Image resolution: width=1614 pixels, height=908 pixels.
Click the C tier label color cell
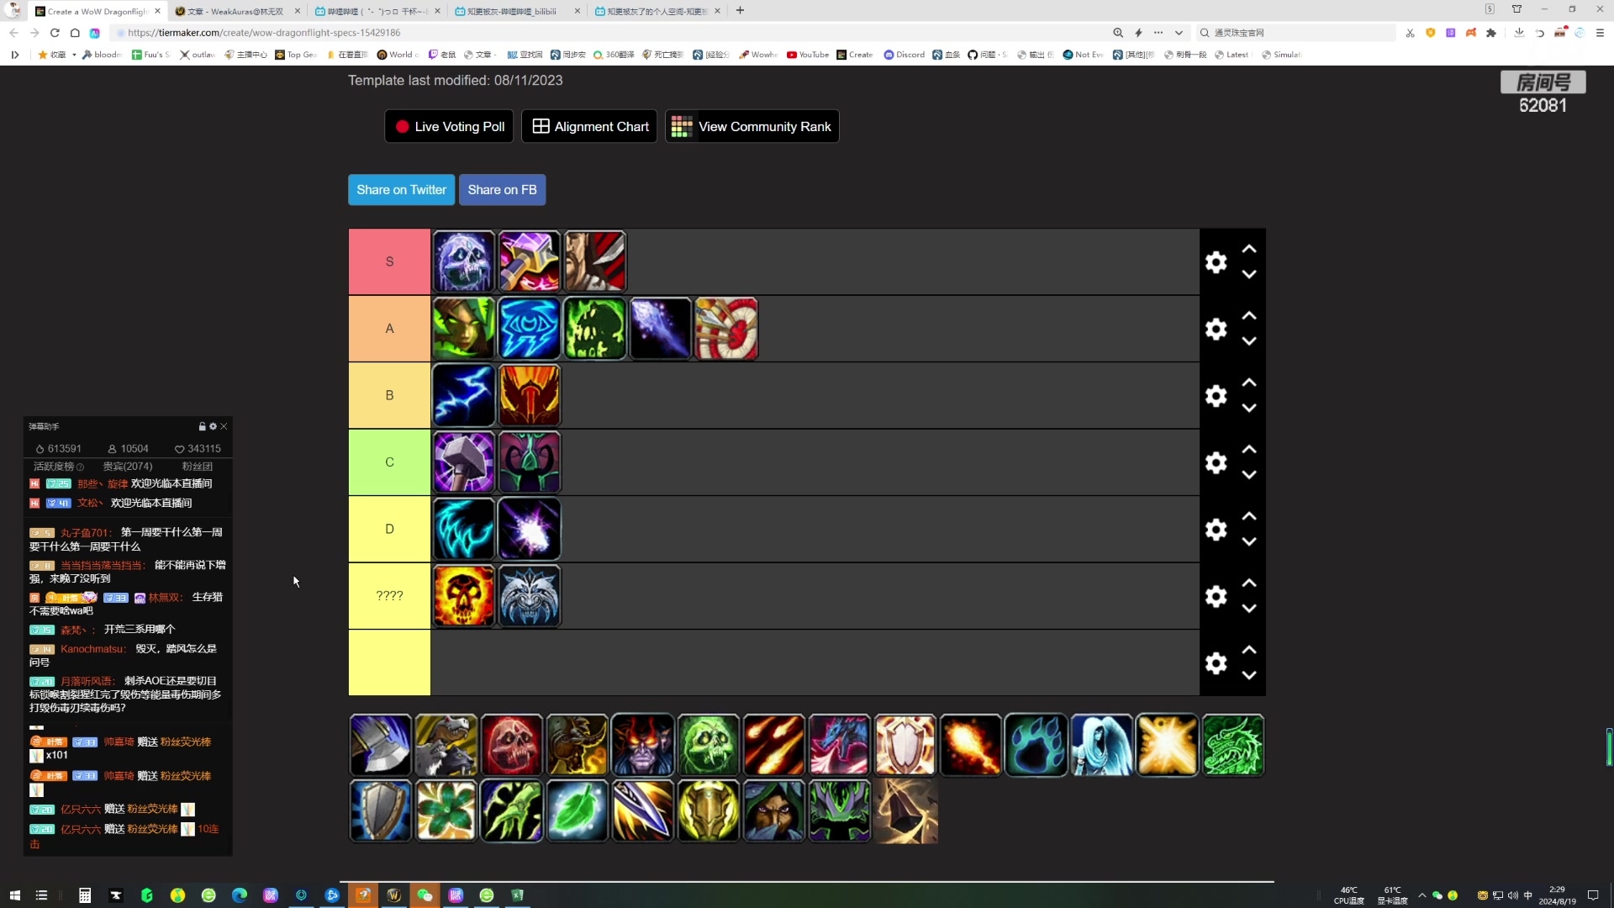tap(389, 462)
